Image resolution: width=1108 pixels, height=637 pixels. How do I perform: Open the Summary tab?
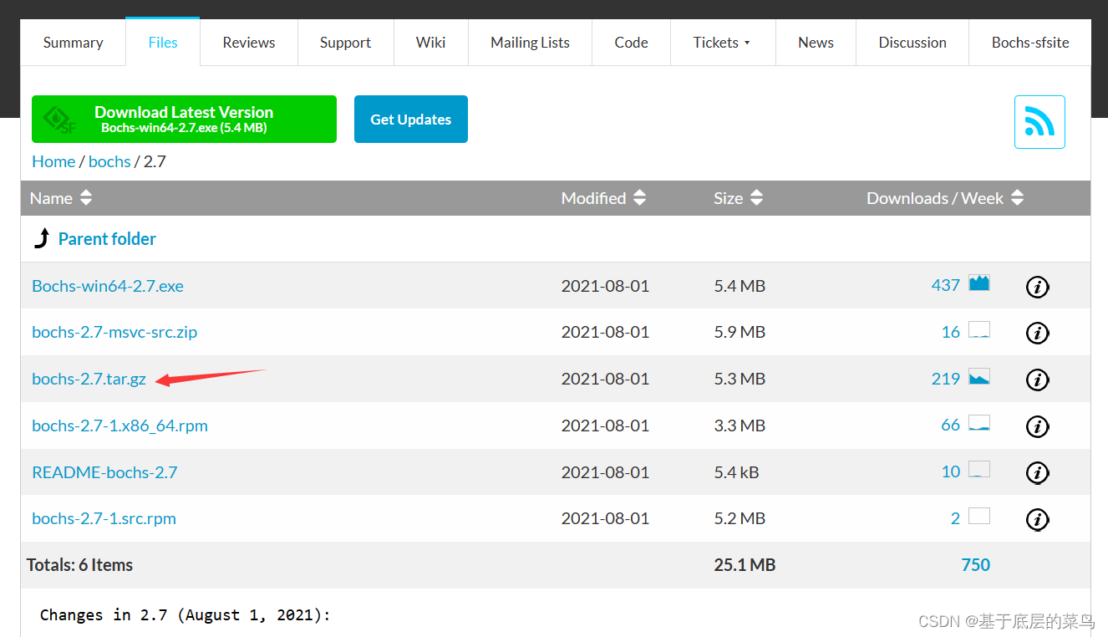point(73,43)
